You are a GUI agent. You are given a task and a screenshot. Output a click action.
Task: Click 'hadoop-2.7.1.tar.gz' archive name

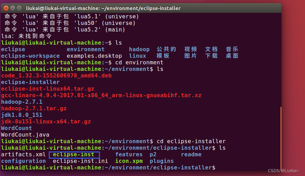click(x=34, y=108)
